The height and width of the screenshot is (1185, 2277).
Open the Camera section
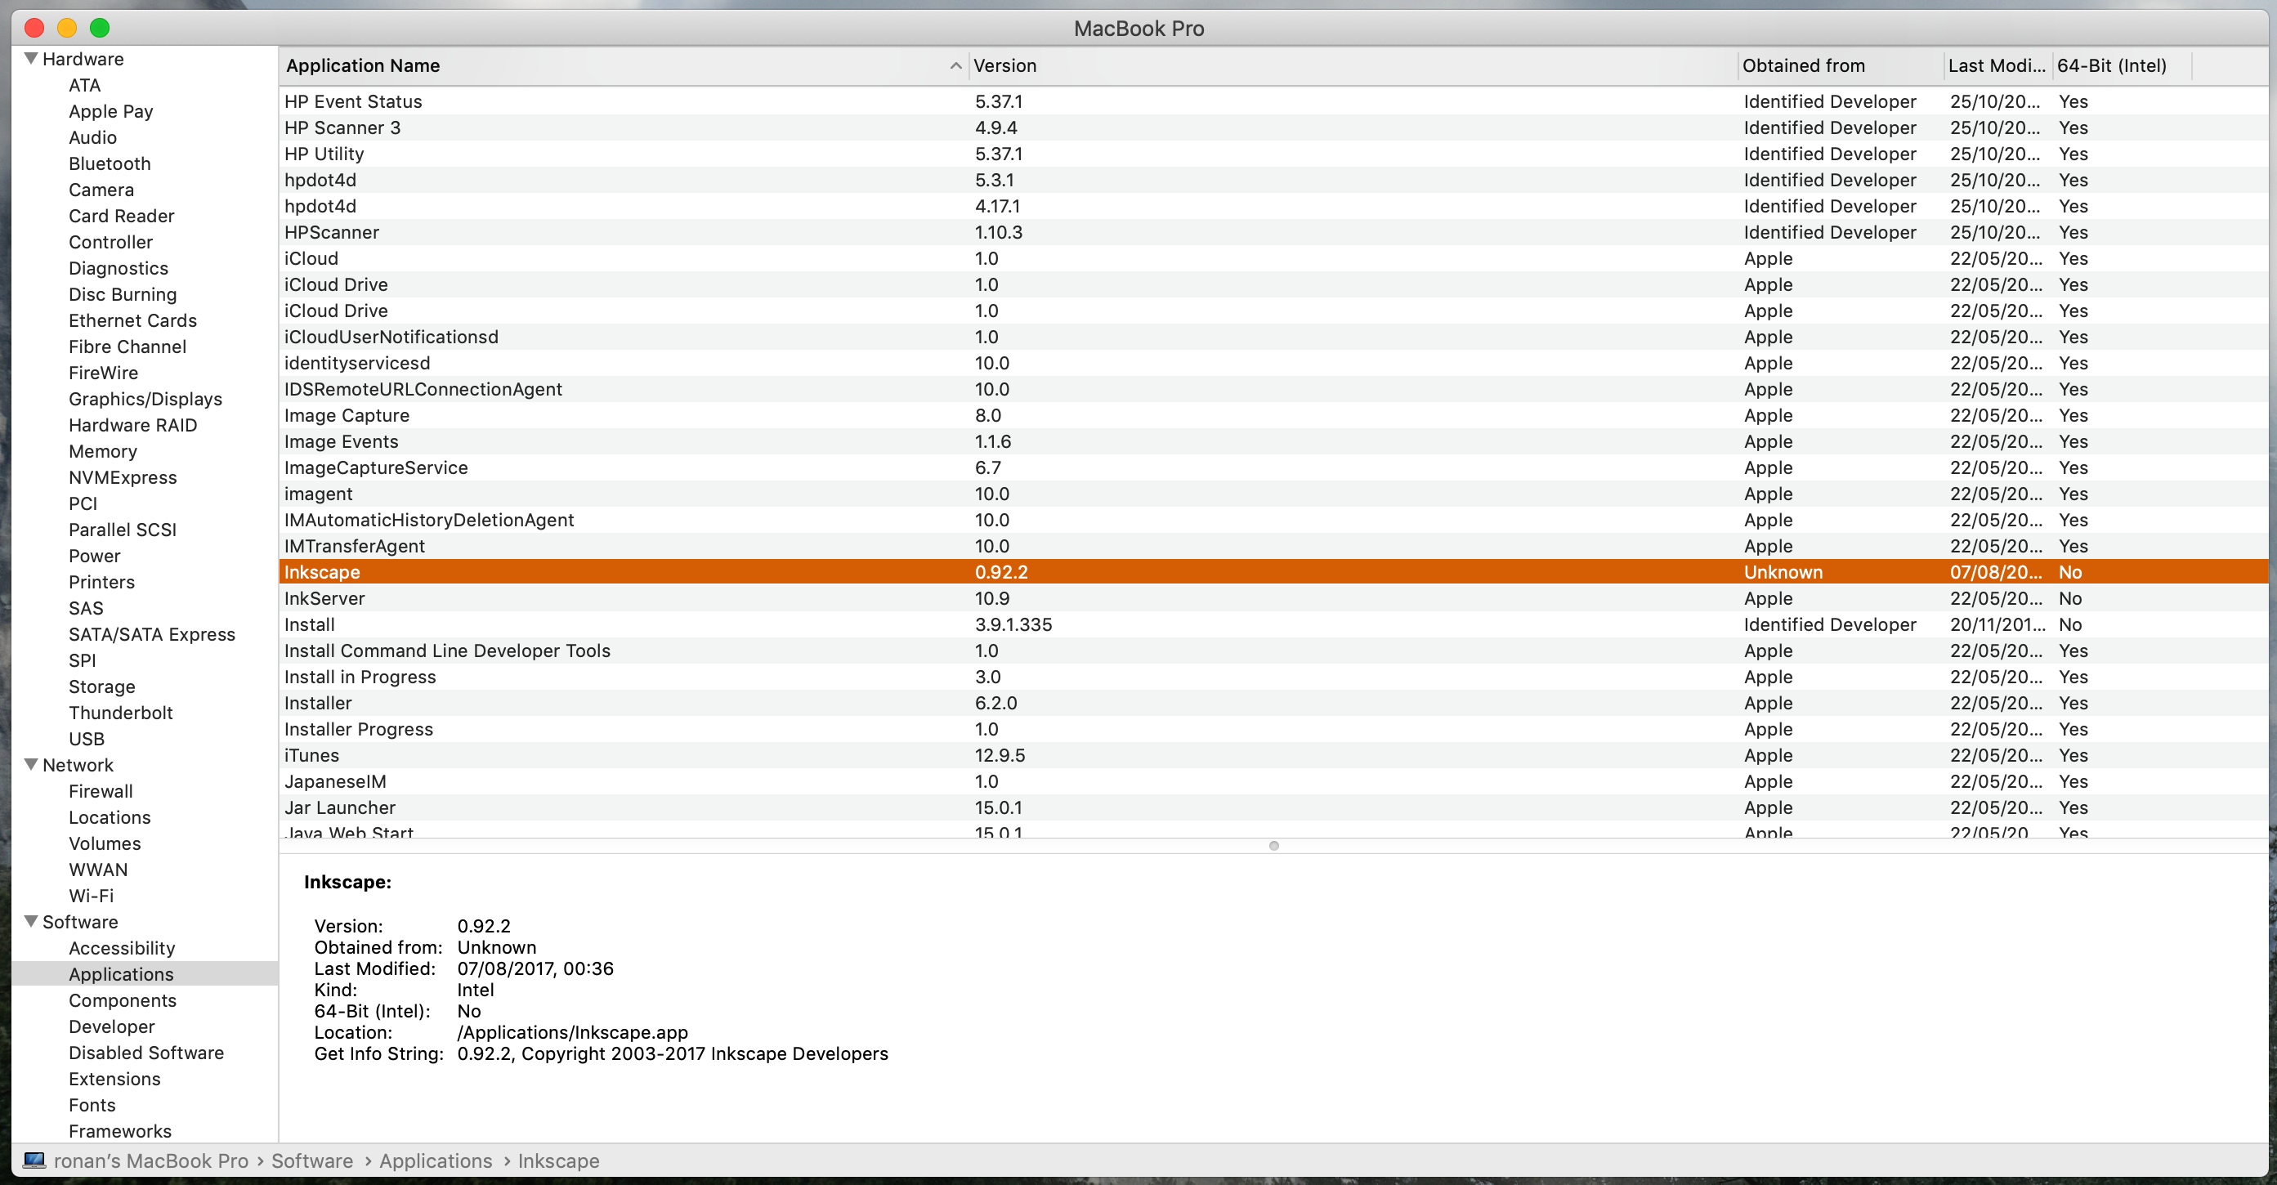pyautogui.click(x=101, y=189)
